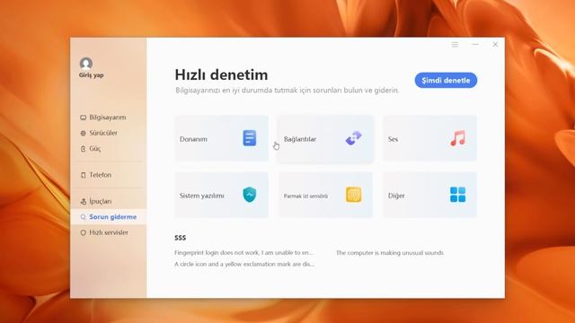Open the Bağlantılar card

[x=325, y=138]
